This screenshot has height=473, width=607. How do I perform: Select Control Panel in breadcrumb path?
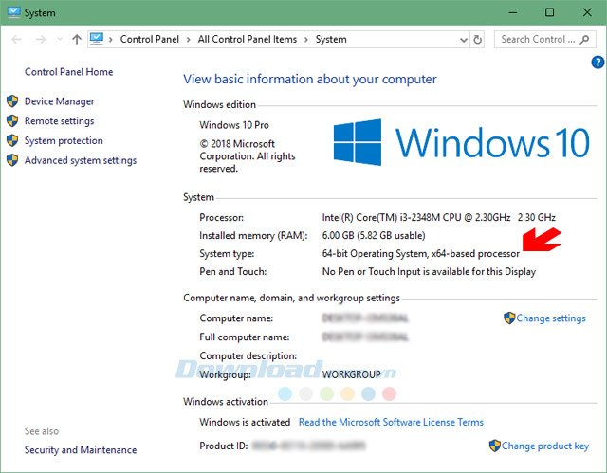(x=150, y=40)
